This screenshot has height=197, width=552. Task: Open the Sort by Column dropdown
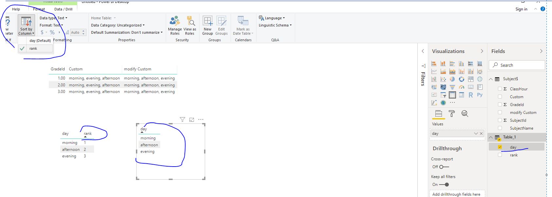point(26,26)
